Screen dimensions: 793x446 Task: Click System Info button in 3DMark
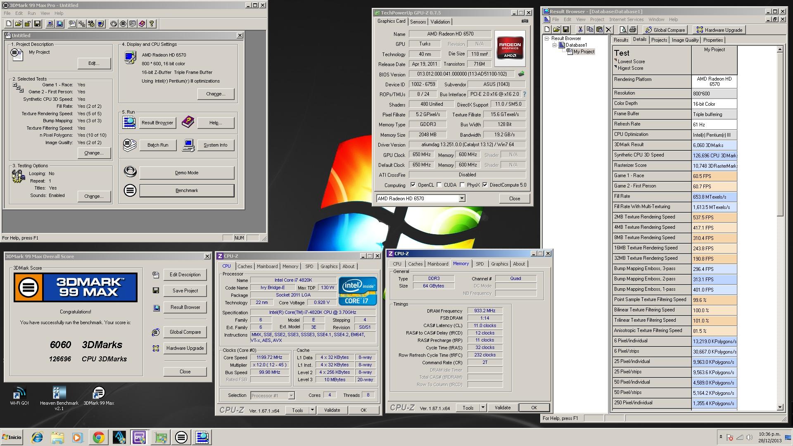(x=215, y=145)
